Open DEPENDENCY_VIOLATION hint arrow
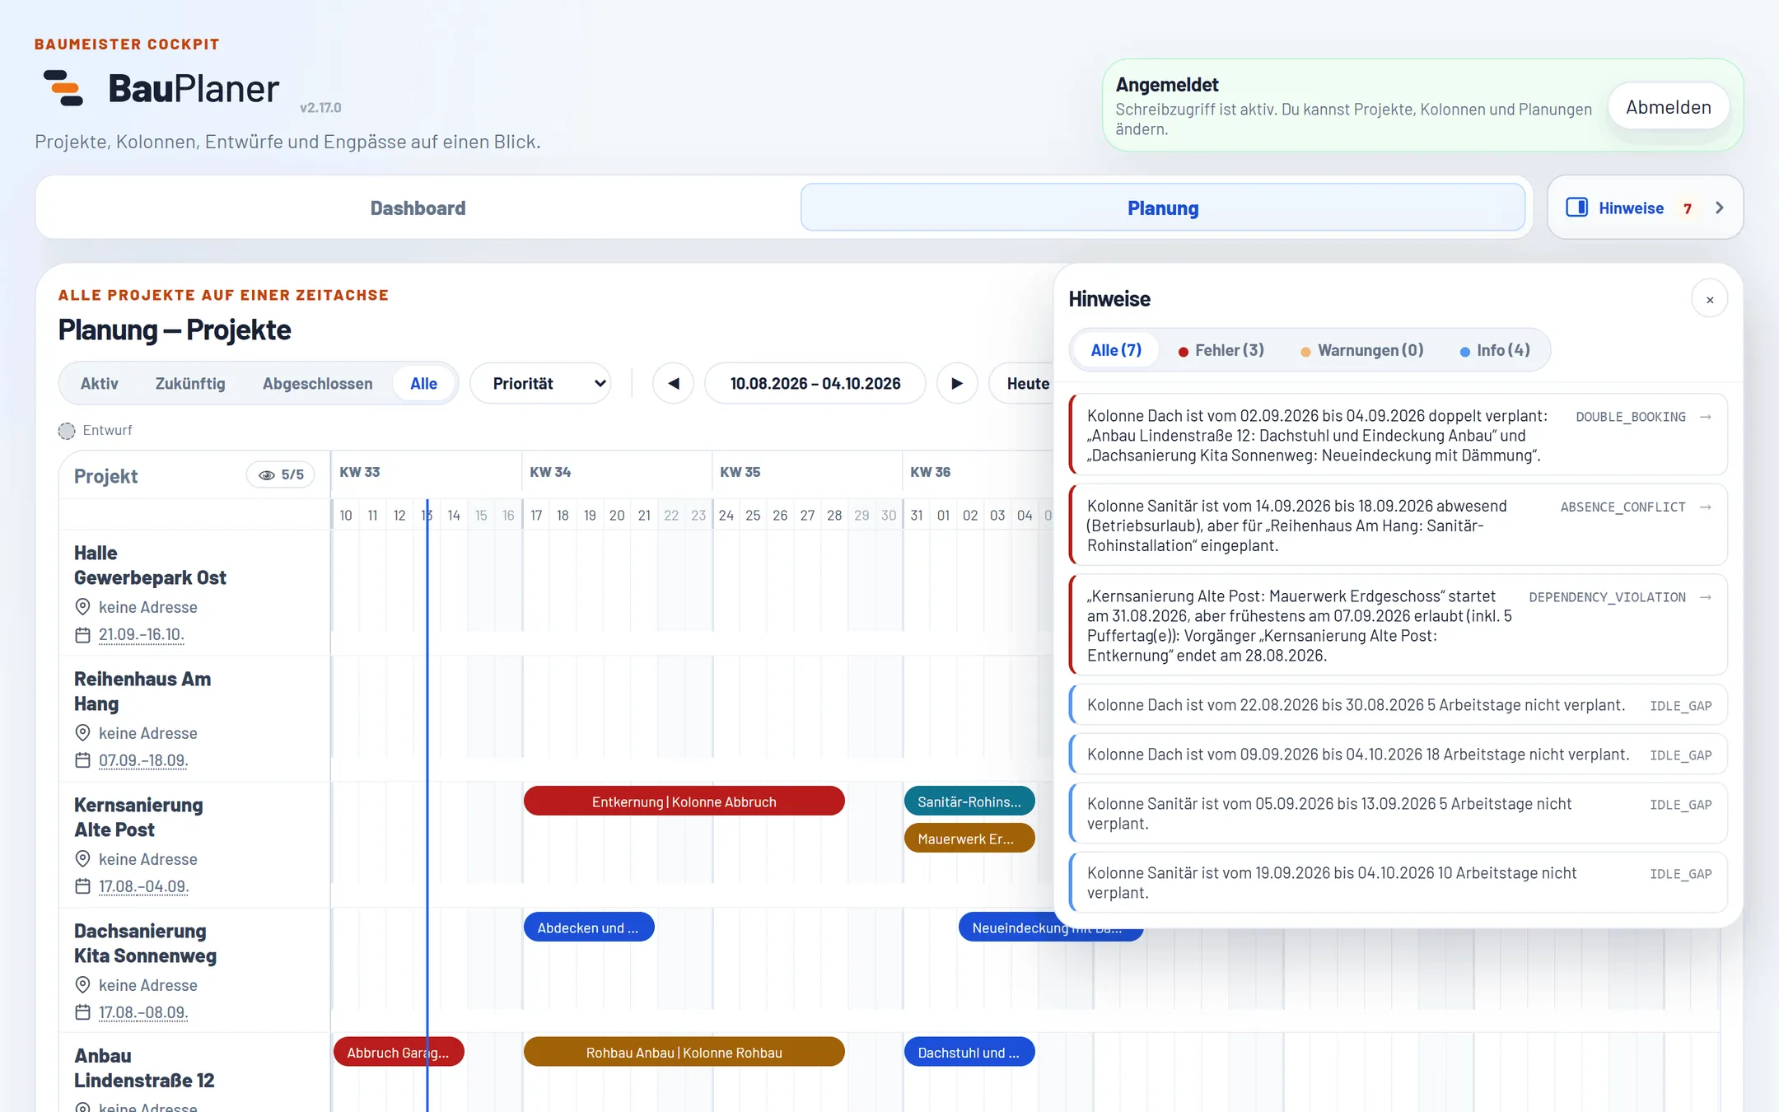This screenshot has width=1779, height=1112. tap(1706, 597)
